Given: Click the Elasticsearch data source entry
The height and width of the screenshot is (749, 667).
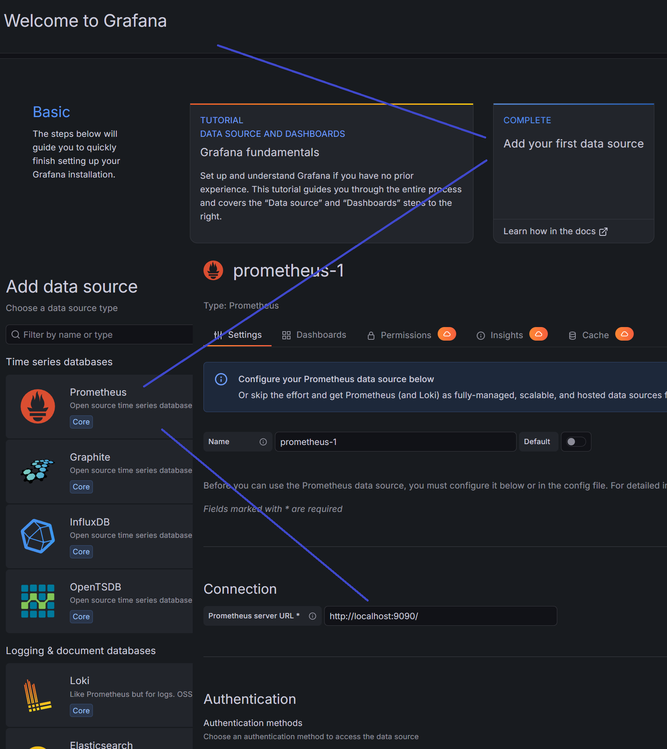Looking at the screenshot, I should pyautogui.click(x=99, y=740).
